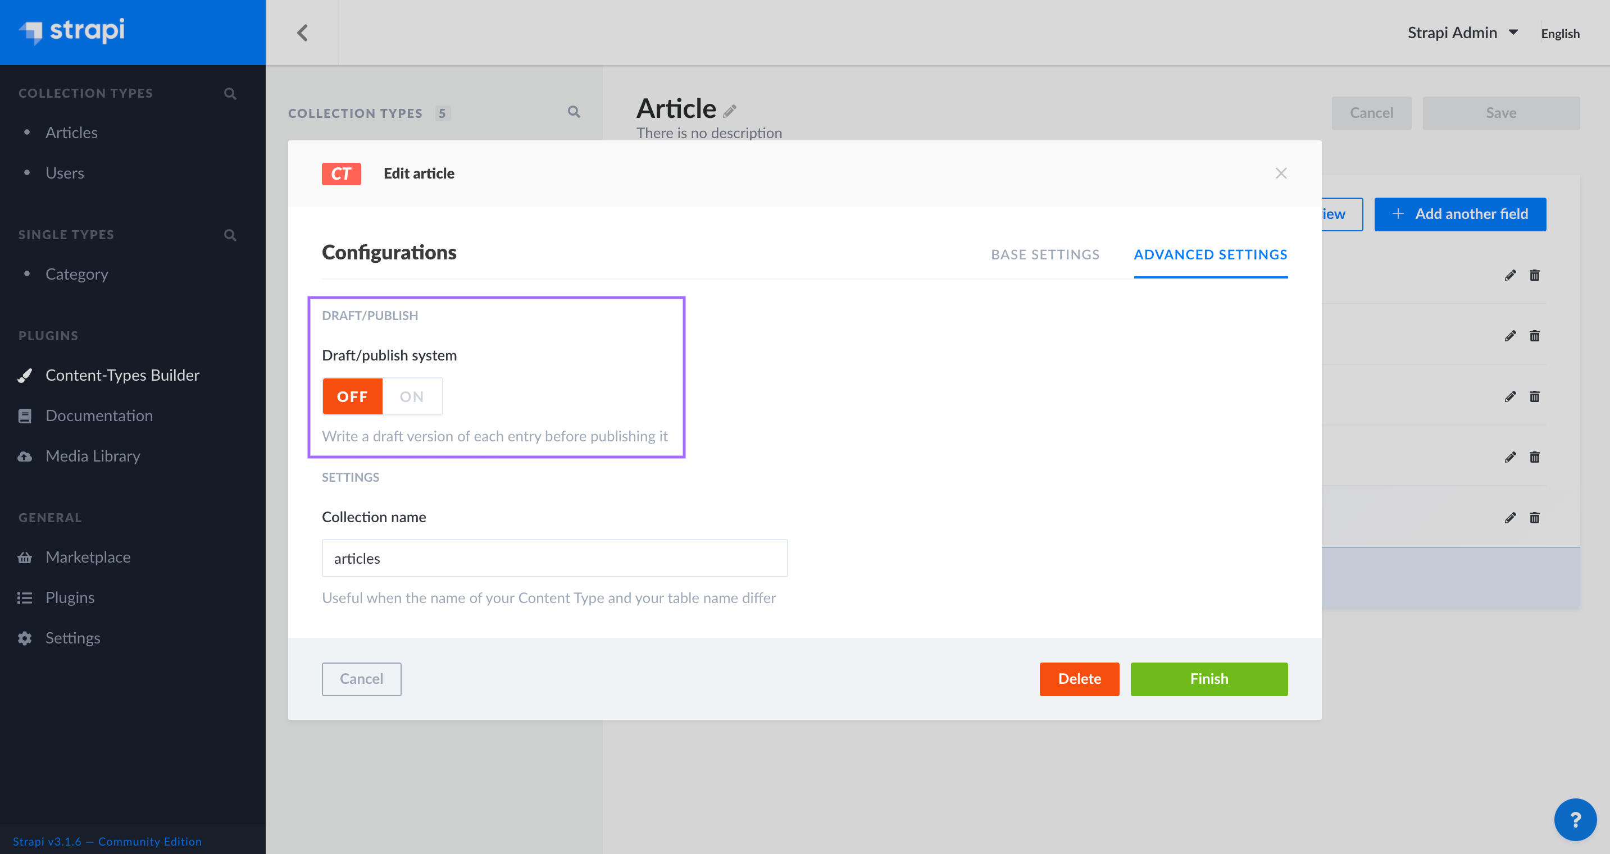Switch to the Advanced Settings tab
The image size is (1610, 854).
1211,254
